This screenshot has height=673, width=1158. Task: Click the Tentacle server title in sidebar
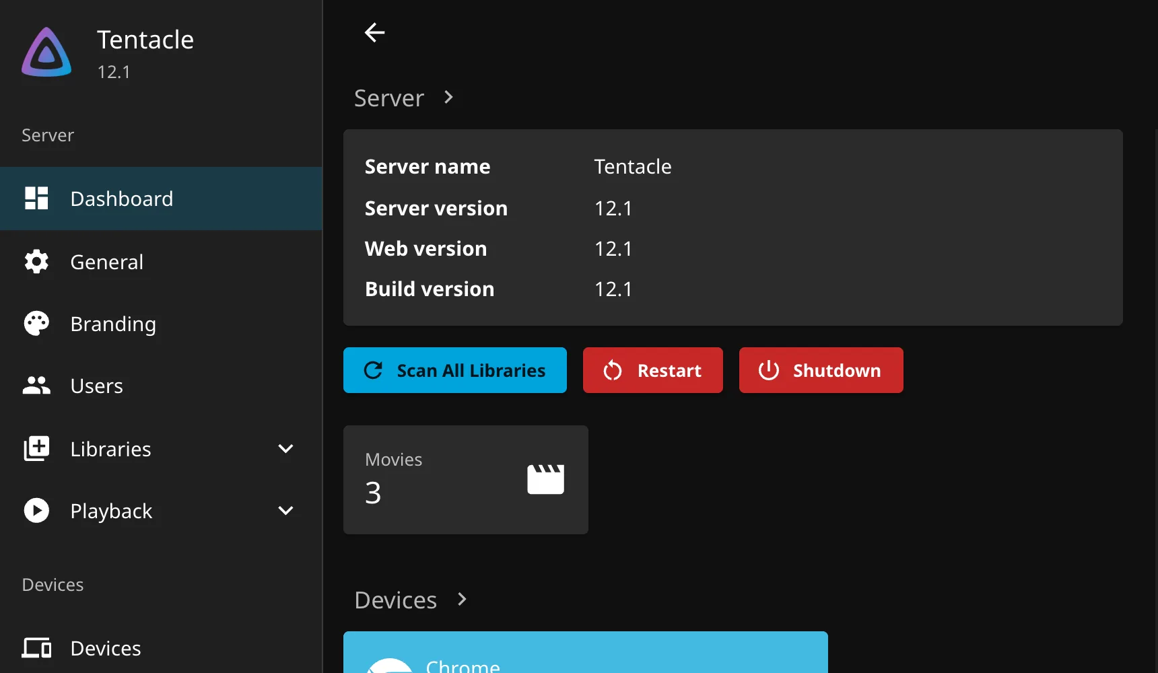pos(145,40)
